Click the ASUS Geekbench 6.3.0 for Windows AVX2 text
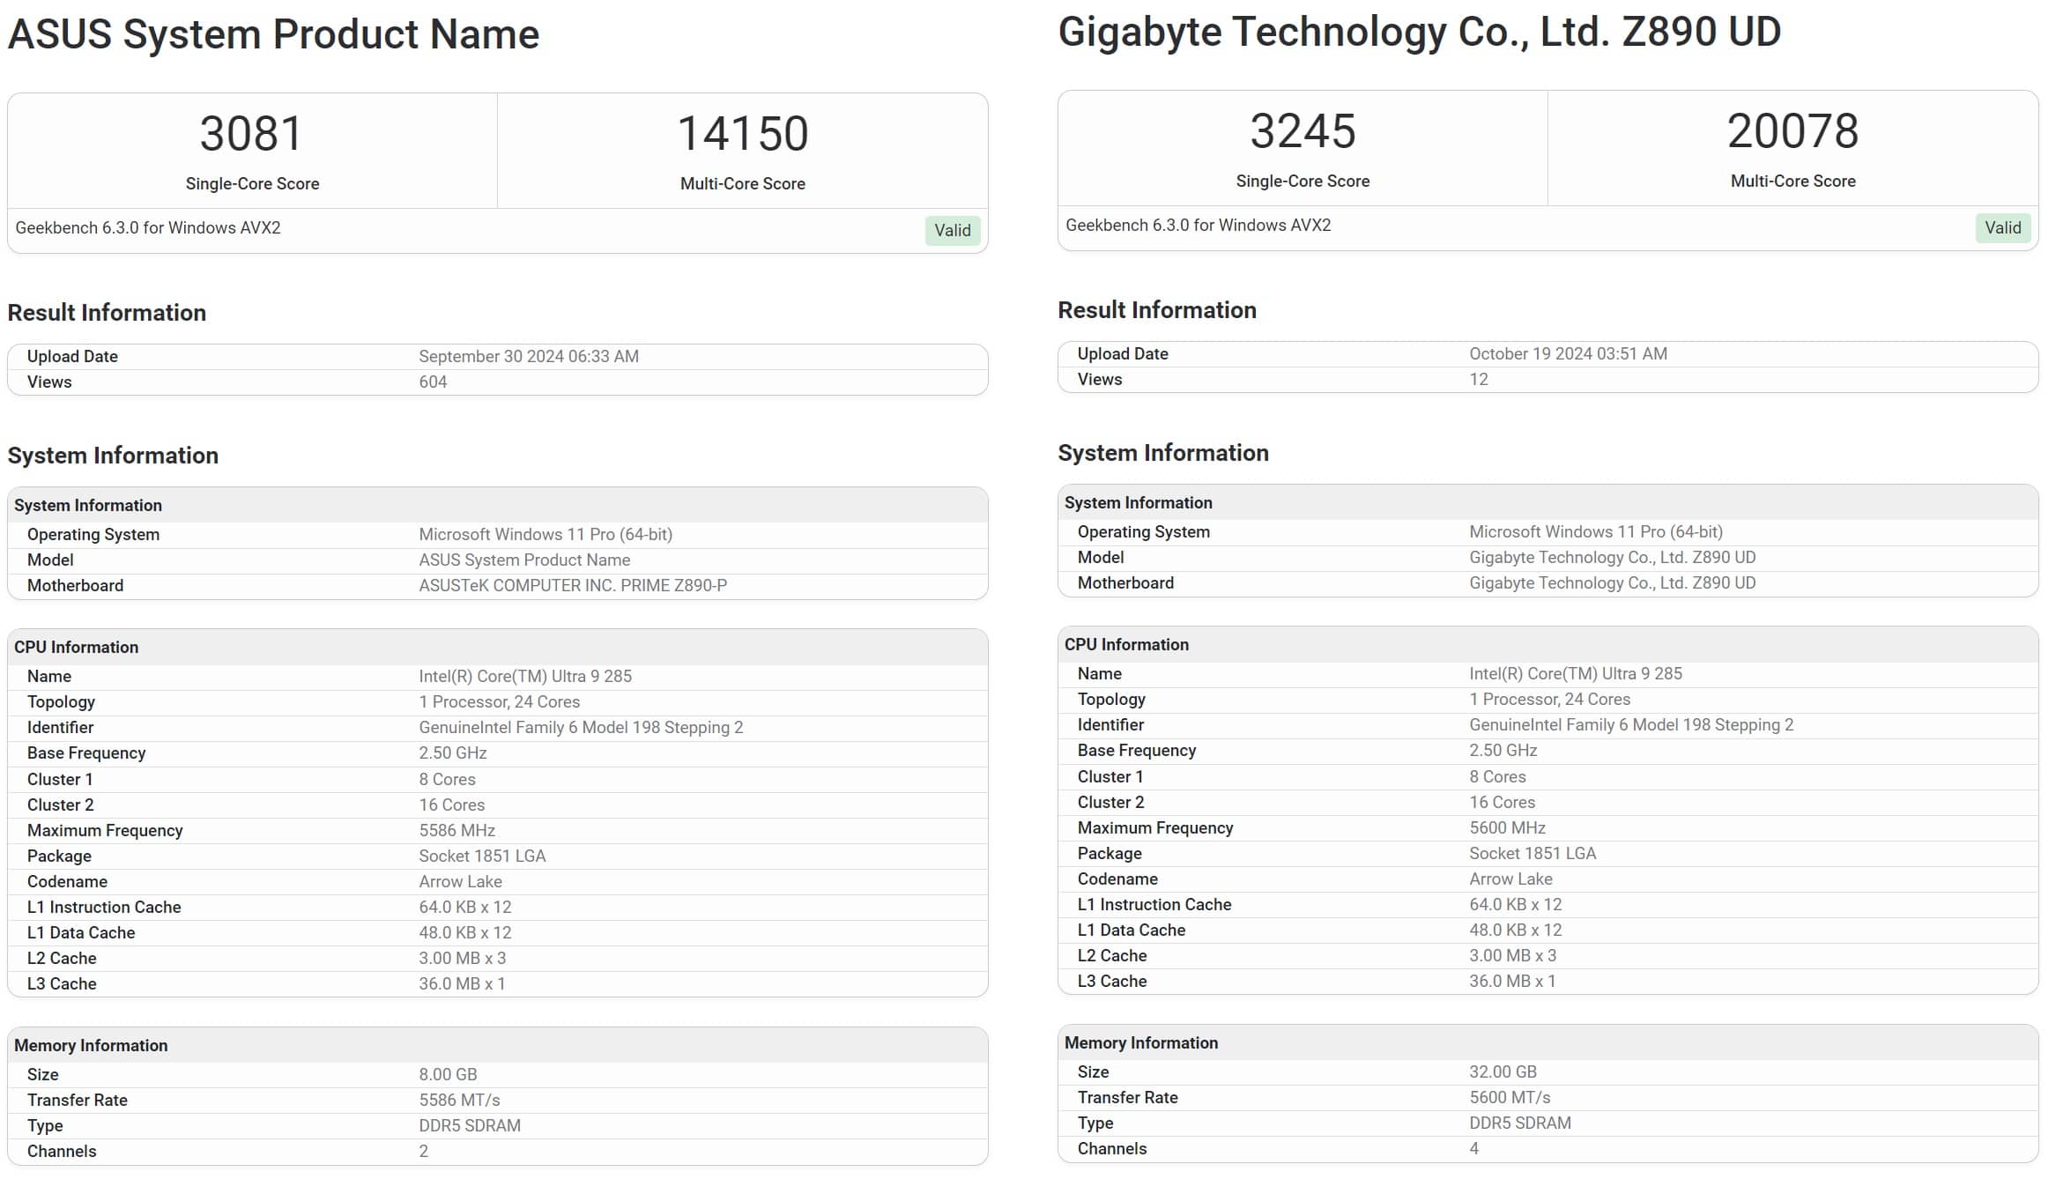This screenshot has height=1179, width=2056. pyautogui.click(x=148, y=227)
